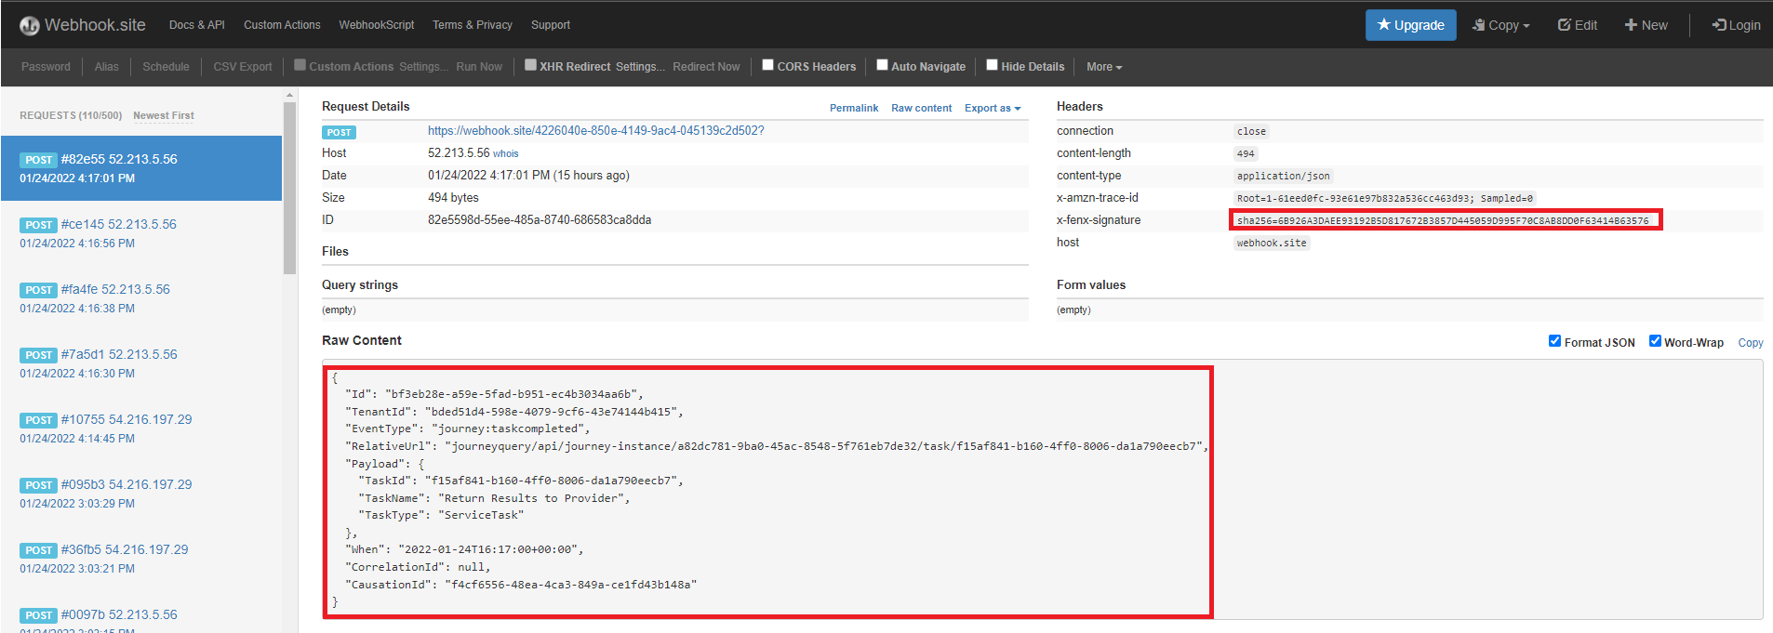Image resolution: width=1773 pixels, height=633 pixels.
Task: Click the Login button
Action: pos(1736,25)
